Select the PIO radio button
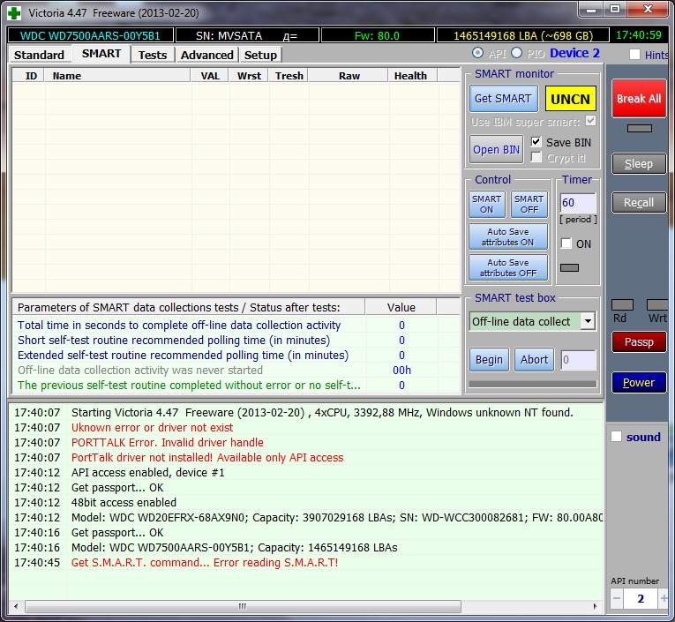The width and height of the screenshot is (675, 622). tap(517, 54)
